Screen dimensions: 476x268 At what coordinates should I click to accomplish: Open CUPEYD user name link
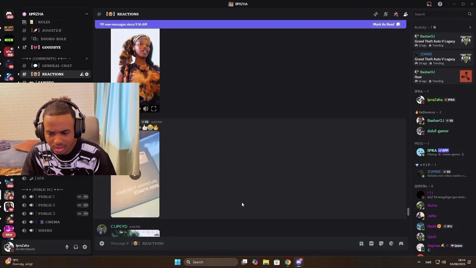[119, 226]
